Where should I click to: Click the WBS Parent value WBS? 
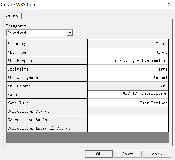click(x=128, y=86)
